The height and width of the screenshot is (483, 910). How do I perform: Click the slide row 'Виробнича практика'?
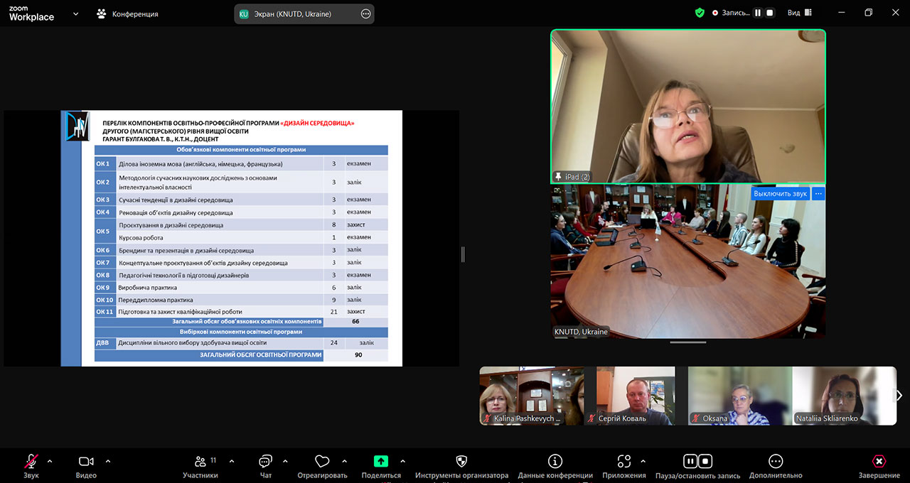pos(242,288)
